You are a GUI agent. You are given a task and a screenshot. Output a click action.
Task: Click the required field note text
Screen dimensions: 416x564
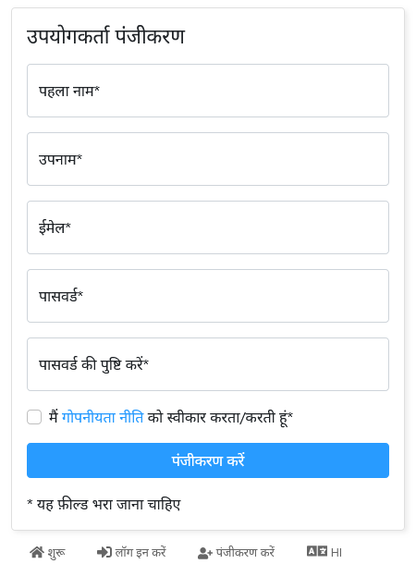(104, 504)
